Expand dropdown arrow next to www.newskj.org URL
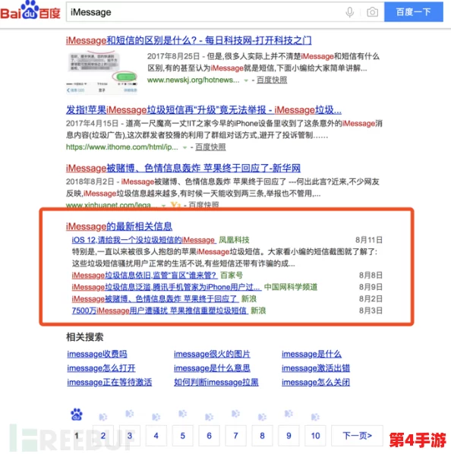451x454 pixels. click(x=246, y=80)
